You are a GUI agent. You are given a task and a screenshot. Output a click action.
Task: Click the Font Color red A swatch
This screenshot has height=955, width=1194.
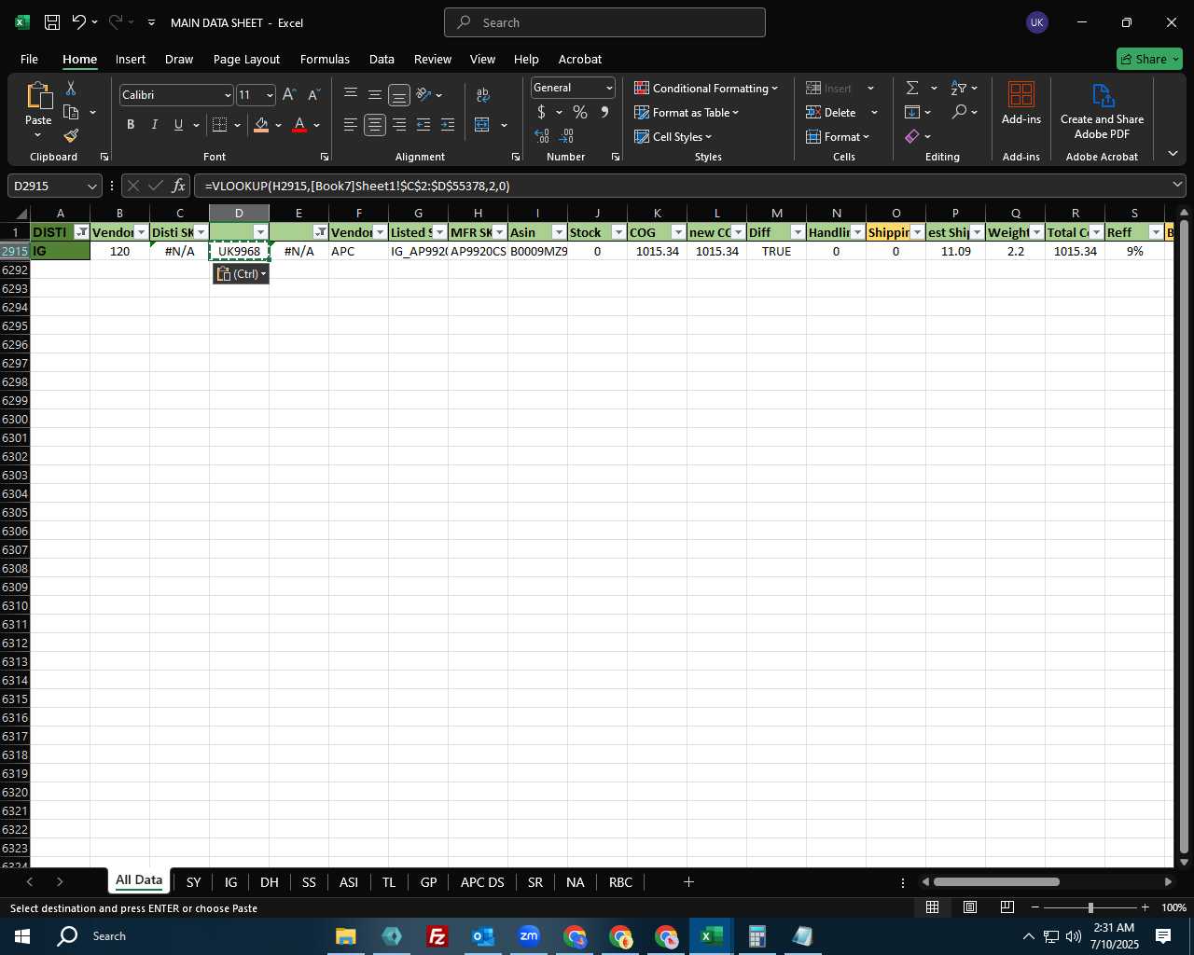click(299, 125)
